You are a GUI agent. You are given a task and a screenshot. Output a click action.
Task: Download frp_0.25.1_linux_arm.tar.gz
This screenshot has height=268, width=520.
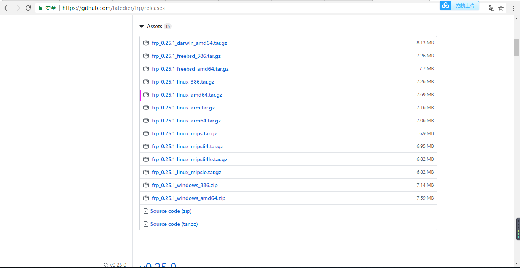tap(183, 108)
